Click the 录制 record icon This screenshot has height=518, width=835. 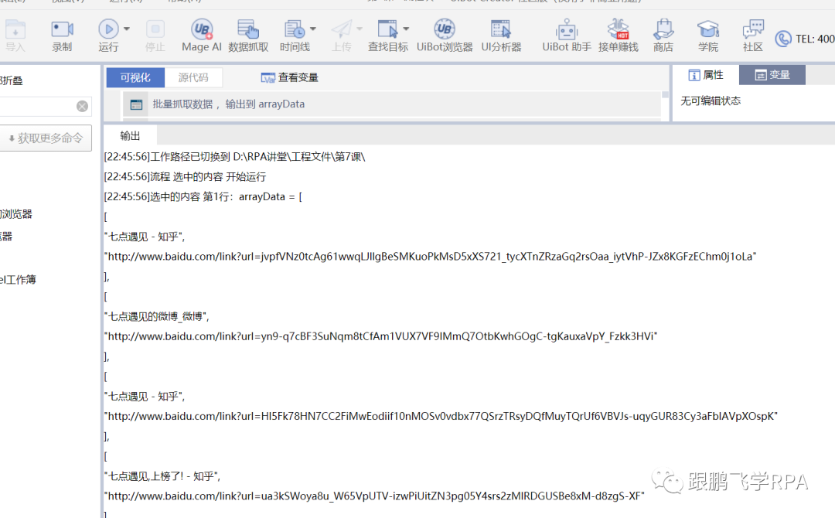(62, 35)
